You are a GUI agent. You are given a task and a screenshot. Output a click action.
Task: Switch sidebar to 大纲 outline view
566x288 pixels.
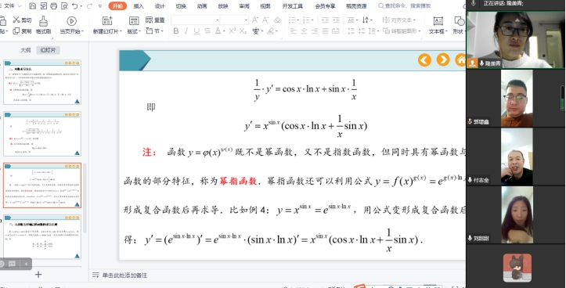26,50
